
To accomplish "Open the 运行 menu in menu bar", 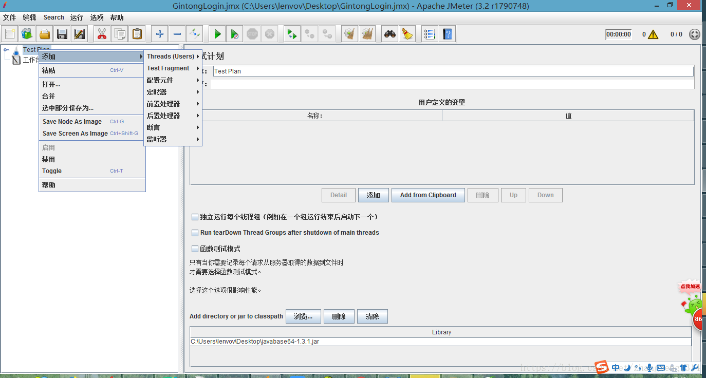I will pyautogui.click(x=77, y=17).
